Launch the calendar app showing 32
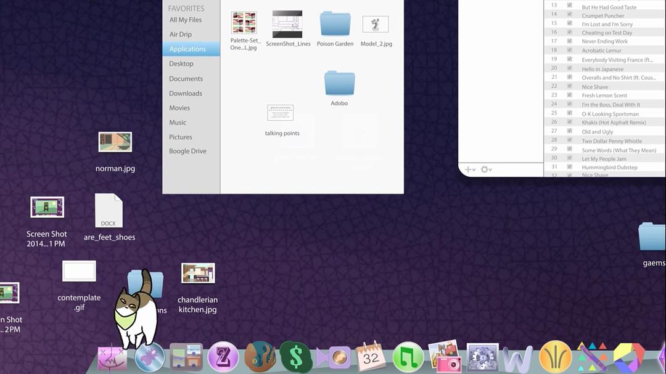Screen dimensions: 666x374 click(370, 357)
